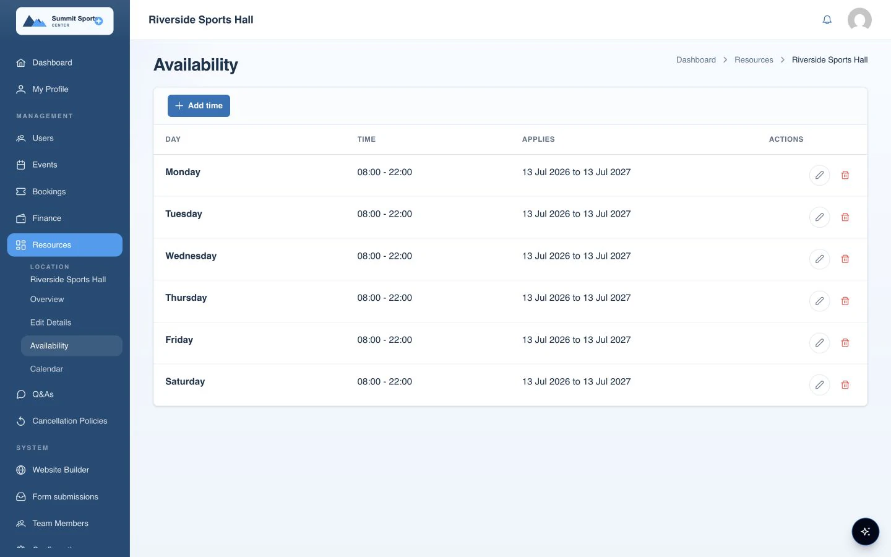Edit Friday availability with pencil icon
The width and height of the screenshot is (891, 557).
819,343
